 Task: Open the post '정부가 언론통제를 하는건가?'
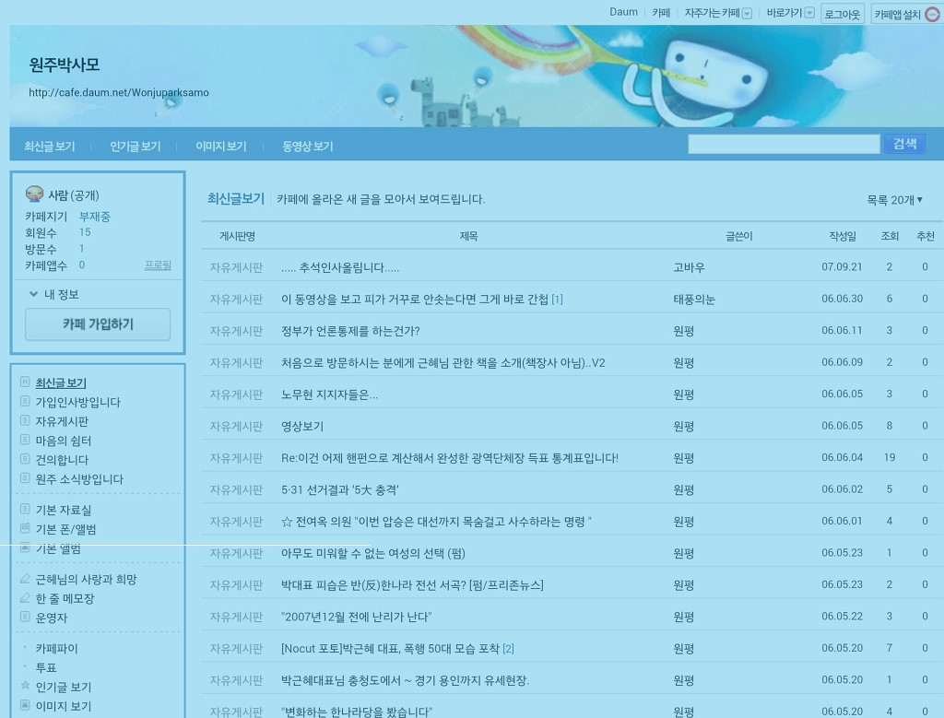(350, 331)
